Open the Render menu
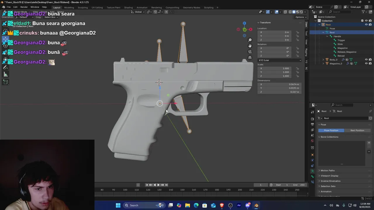The image size is (374, 210). pyautogui.click(x=24, y=7)
